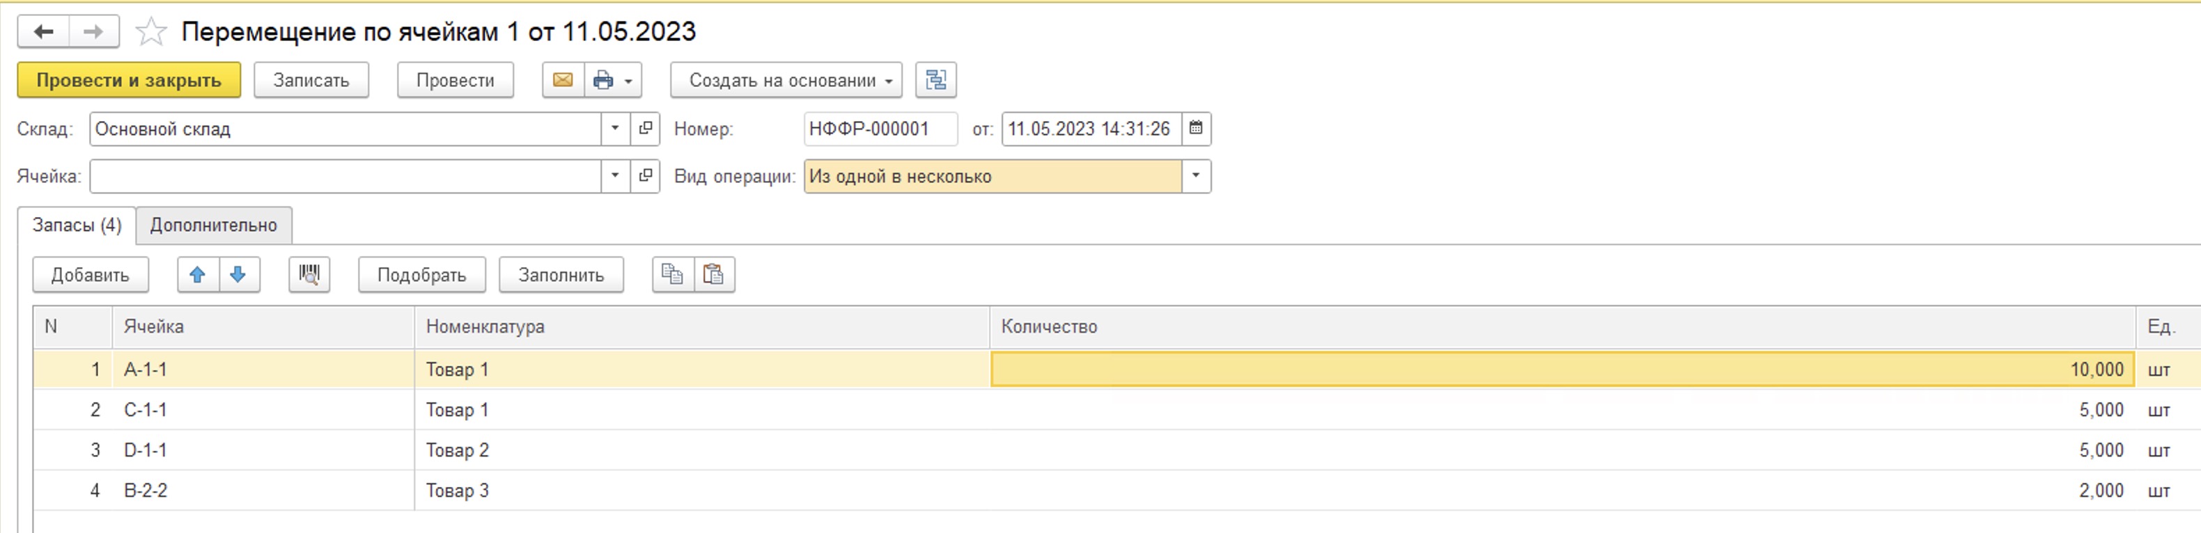Edit quantity 10,000 in row 1
2201x533 pixels.
pyautogui.click(x=1563, y=370)
